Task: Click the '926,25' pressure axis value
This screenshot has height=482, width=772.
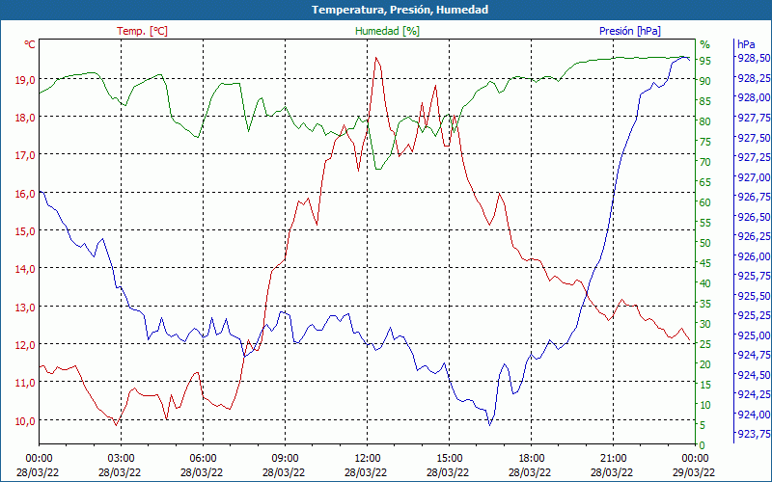Action: pyautogui.click(x=754, y=236)
